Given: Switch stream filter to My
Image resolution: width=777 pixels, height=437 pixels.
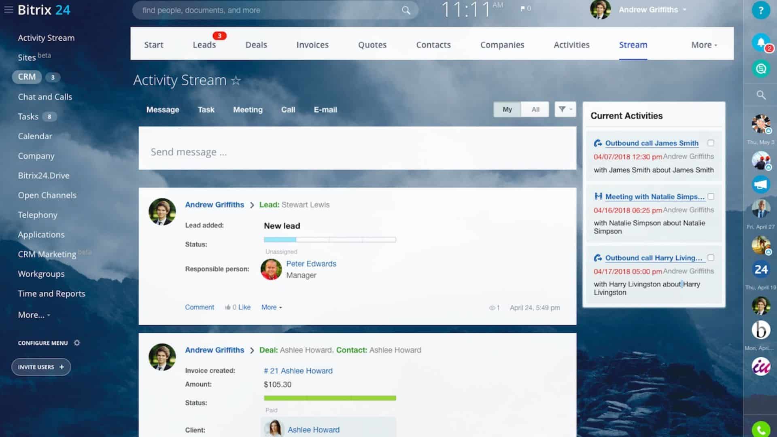Looking at the screenshot, I should pyautogui.click(x=507, y=109).
